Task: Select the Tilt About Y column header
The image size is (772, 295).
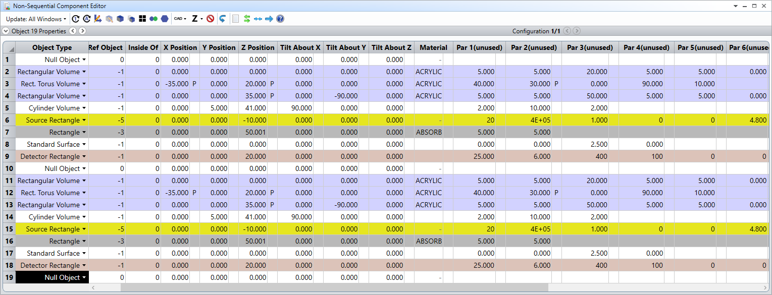Action: pos(346,47)
